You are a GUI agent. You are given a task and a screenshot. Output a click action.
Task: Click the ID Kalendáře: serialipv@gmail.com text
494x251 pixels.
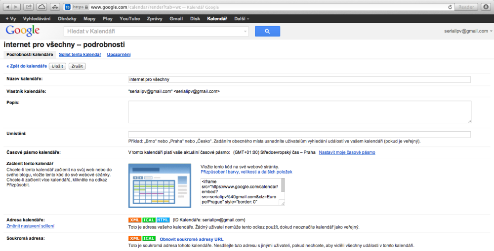coord(209,220)
